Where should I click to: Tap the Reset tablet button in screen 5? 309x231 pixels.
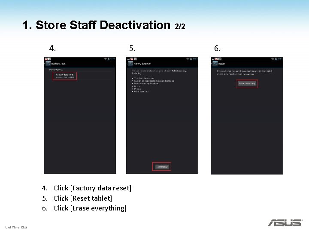pos(162,167)
